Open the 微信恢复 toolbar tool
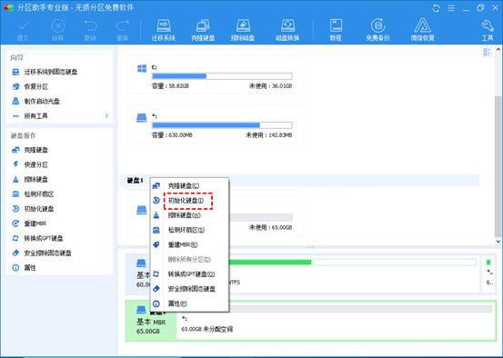Image resolution: width=503 pixels, height=358 pixels. 422,30
